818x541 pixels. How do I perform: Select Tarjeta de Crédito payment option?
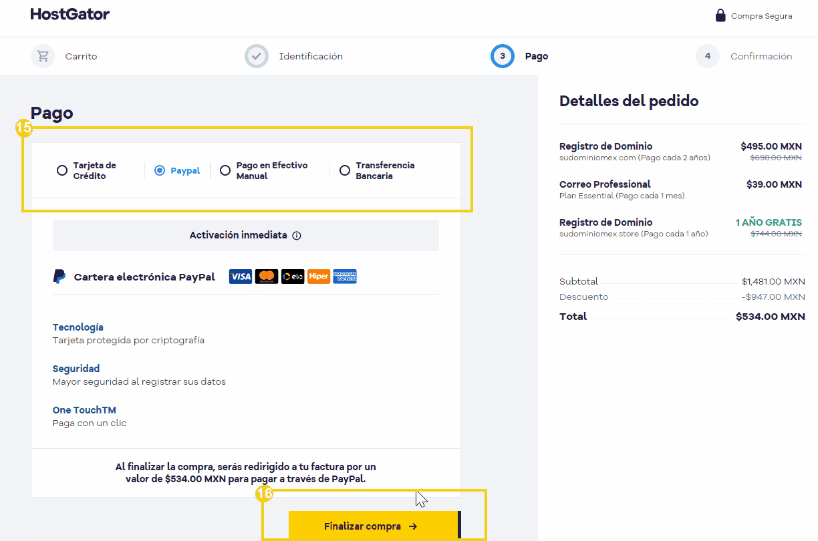pos(62,170)
